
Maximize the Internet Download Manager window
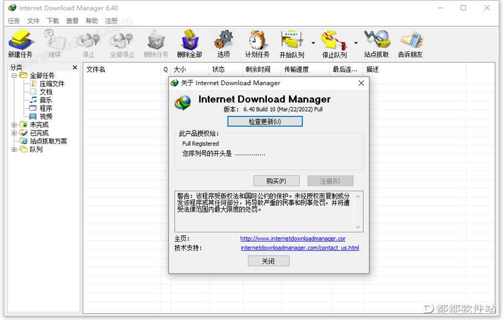point(464,8)
